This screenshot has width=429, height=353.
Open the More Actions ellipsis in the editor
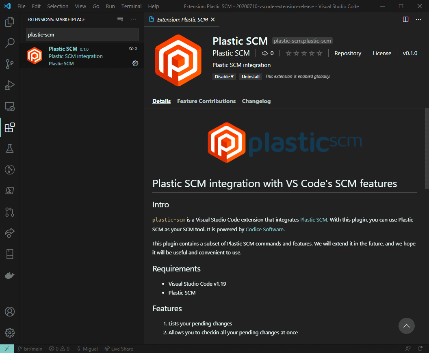coord(418,19)
